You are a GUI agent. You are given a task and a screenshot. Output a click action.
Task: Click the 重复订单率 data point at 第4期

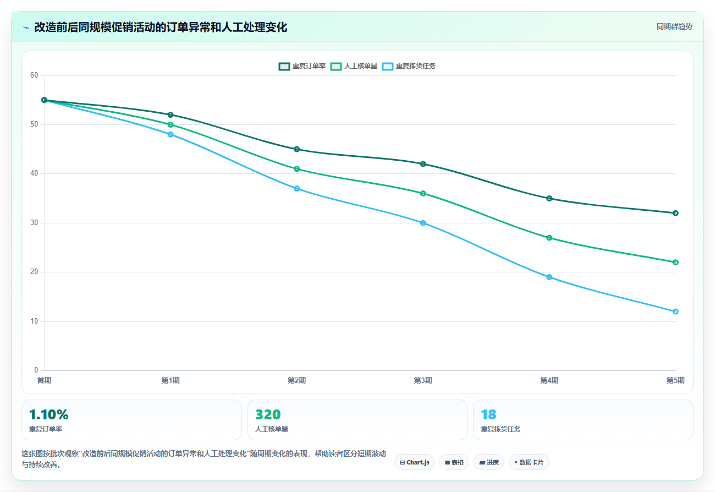(x=549, y=198)
